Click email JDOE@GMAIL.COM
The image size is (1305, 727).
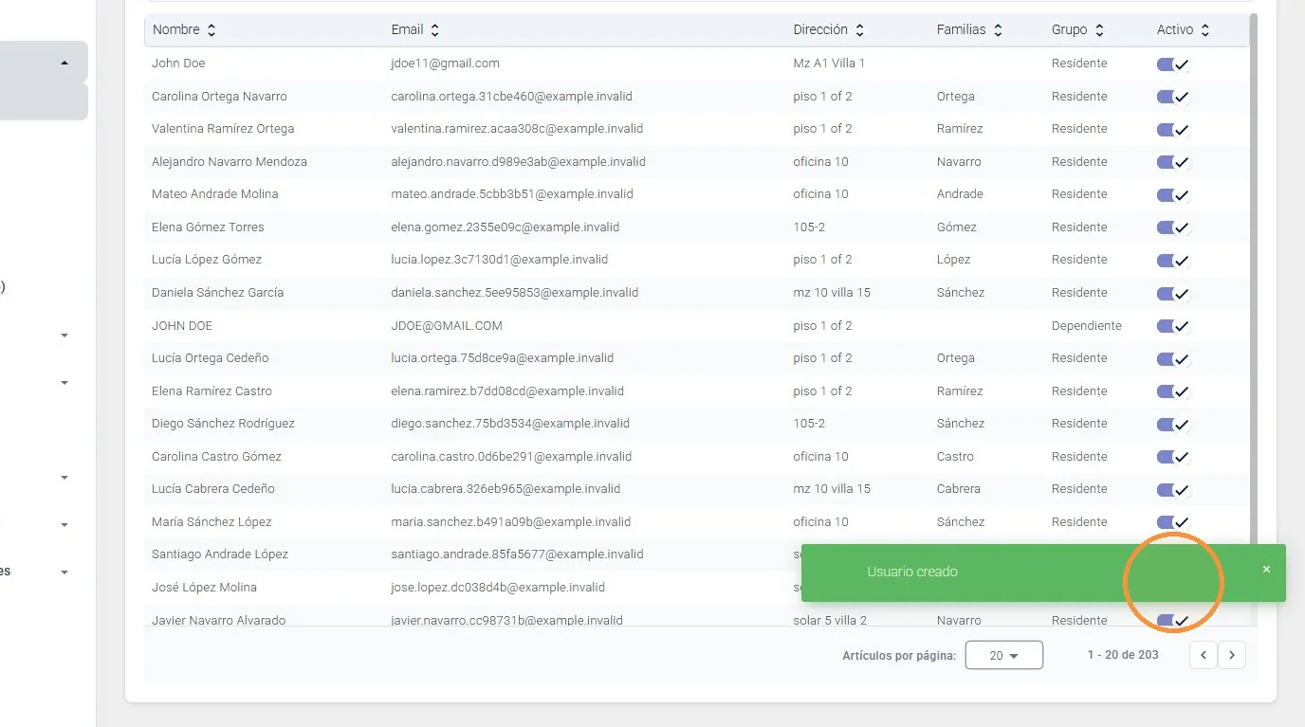(447, 325)
